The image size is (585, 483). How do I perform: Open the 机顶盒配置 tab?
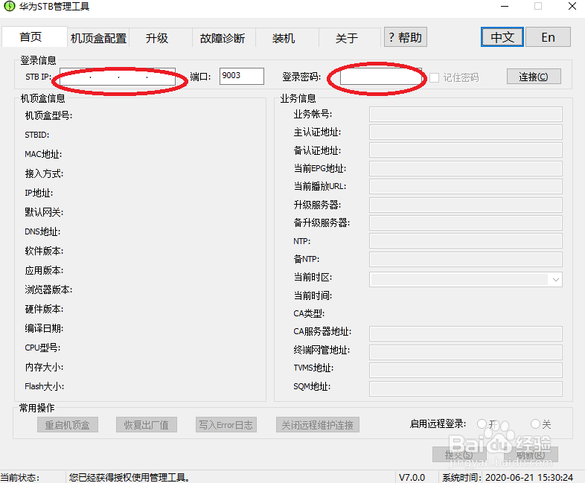[x=98, y=38]
